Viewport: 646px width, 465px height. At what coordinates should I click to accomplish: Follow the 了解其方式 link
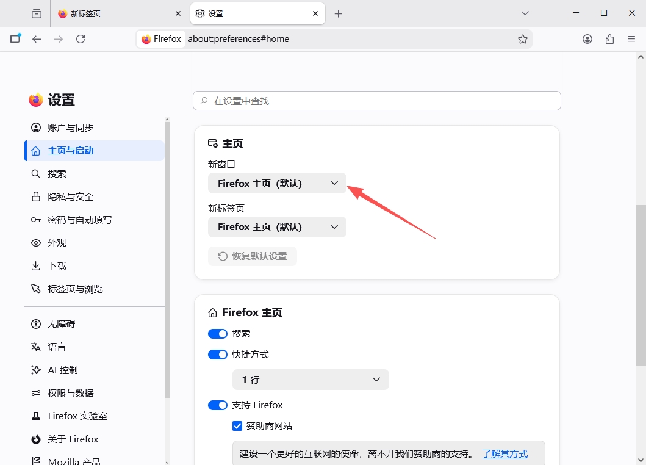(504, 454)
